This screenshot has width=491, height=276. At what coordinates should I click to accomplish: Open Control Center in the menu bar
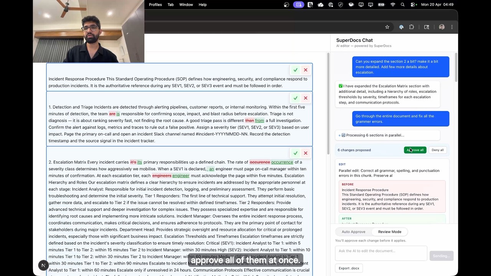(413, 5)
